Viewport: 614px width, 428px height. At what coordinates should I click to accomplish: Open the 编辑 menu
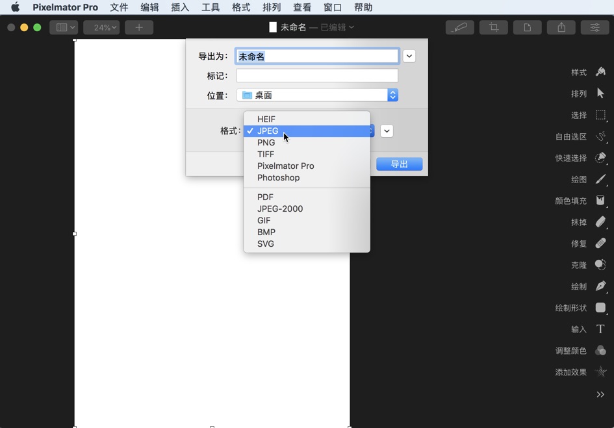click(149, 7)
